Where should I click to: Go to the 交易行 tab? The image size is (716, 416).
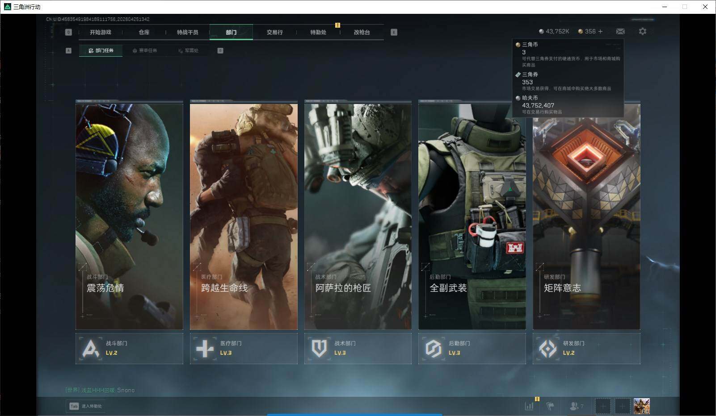click(274, 32)
